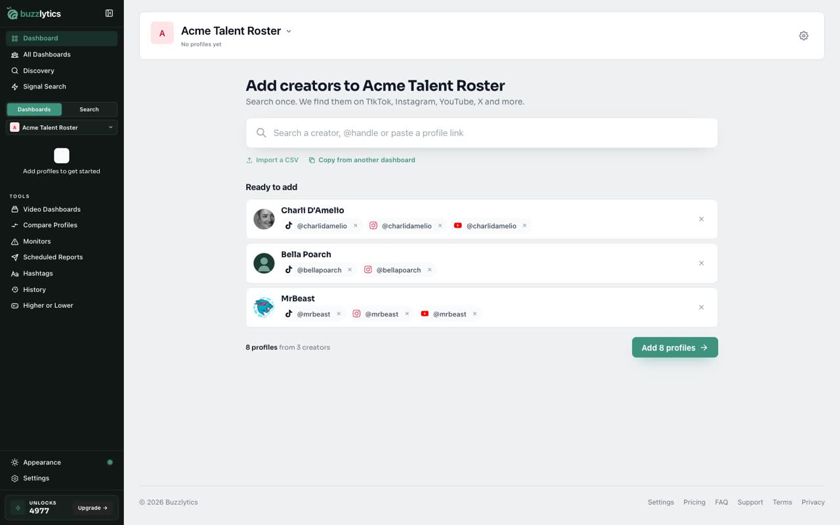Remove Bella Poarch creator row
Screen dimensions: 840x525
(701, 263)
